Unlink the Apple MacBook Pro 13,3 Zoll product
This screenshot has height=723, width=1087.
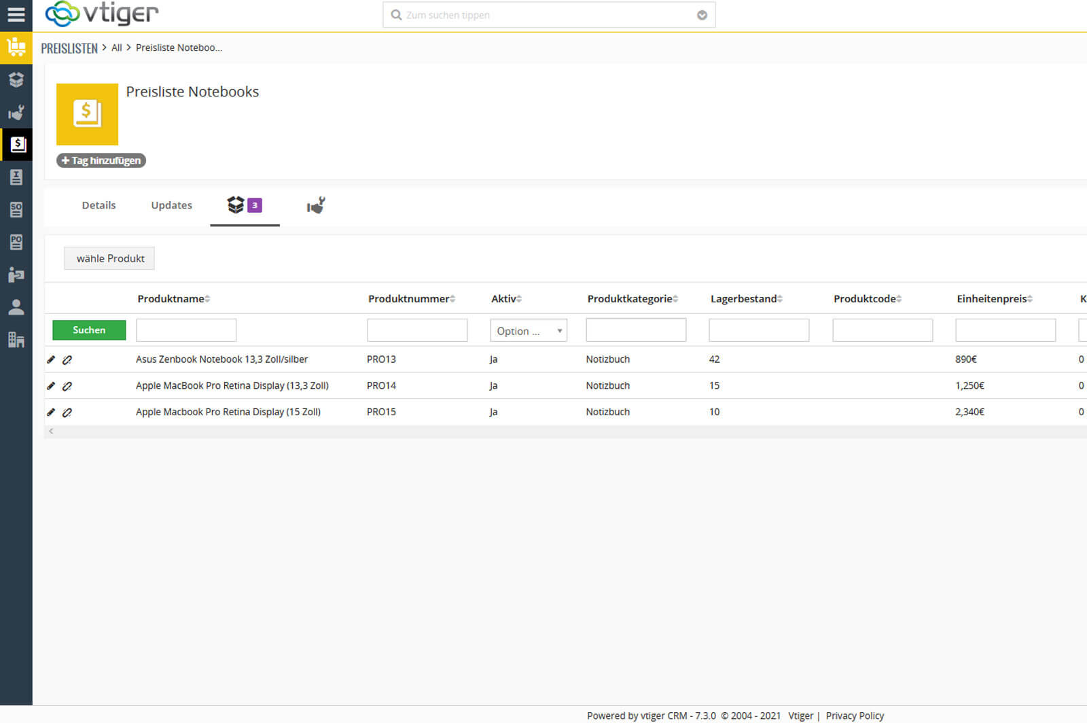point(67,386)
